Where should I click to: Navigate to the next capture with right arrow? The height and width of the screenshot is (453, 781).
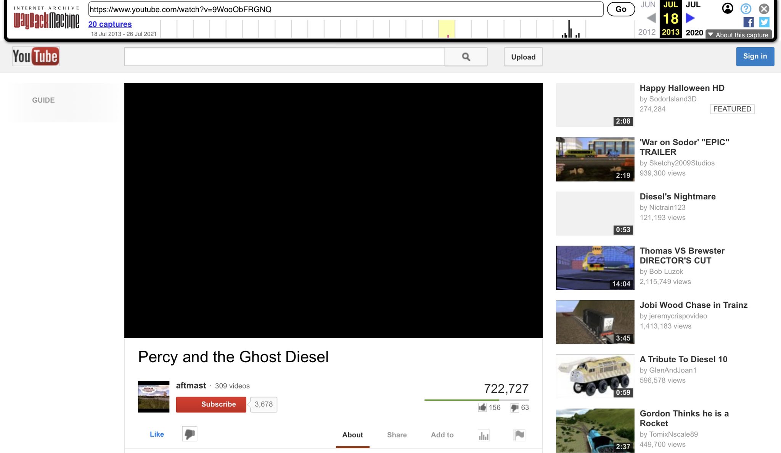pos(689,18)
